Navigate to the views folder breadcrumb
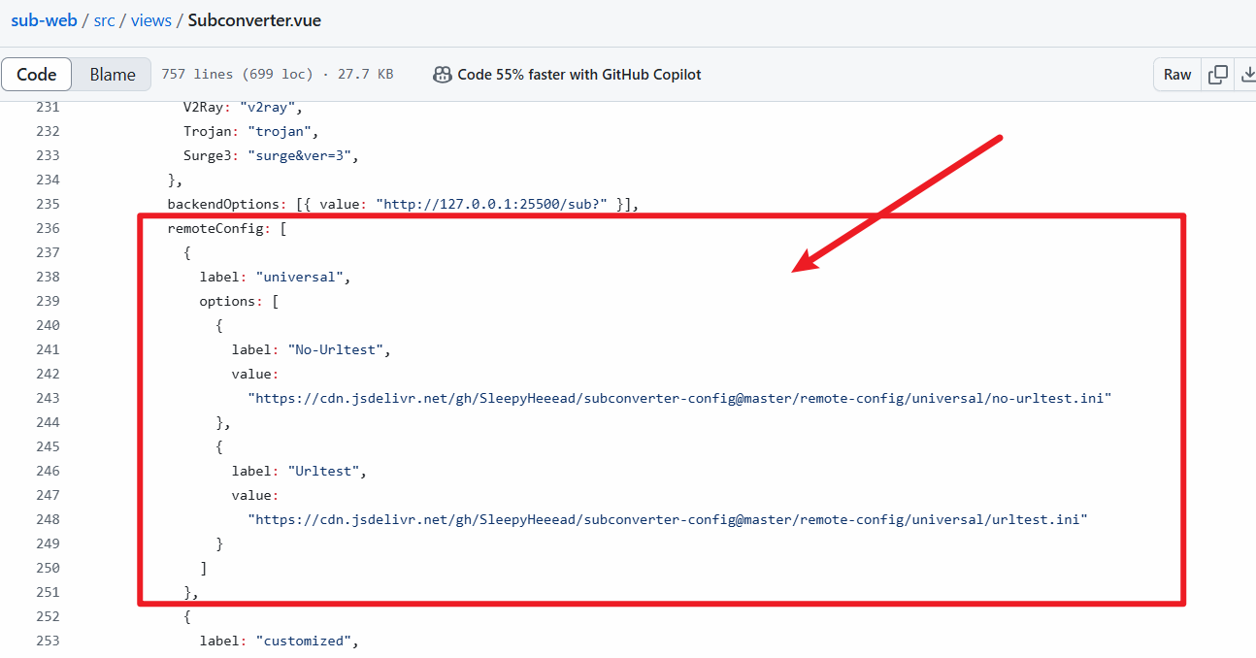1256x658 pixels. (150, 20)
